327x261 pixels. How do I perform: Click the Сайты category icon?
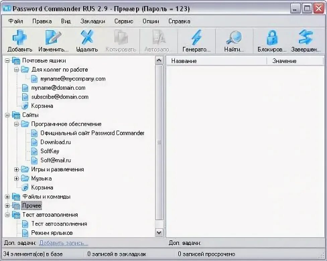16,115
